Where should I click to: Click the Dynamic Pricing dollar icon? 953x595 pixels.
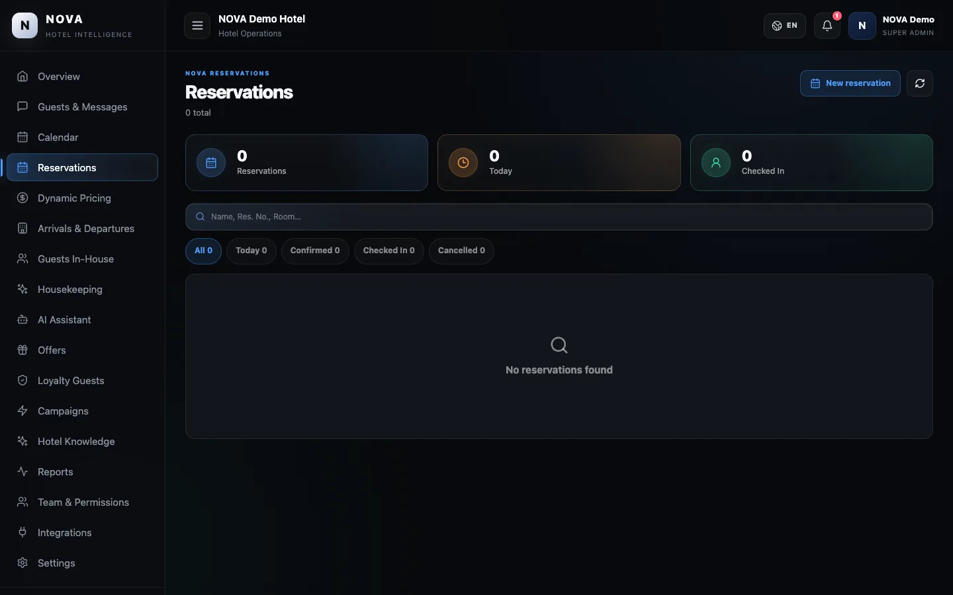[23, 198]
